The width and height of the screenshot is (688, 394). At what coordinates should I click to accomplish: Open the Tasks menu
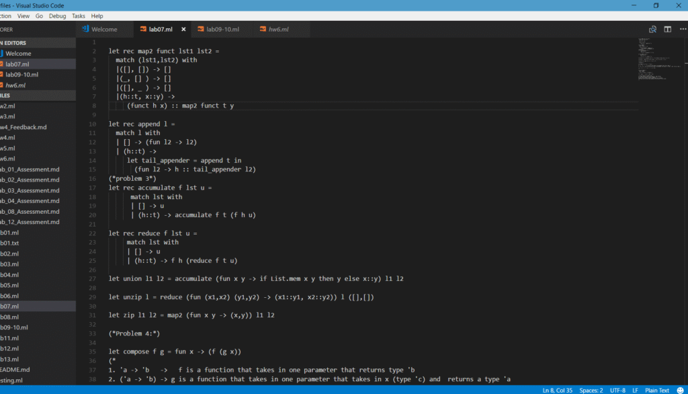79,16
